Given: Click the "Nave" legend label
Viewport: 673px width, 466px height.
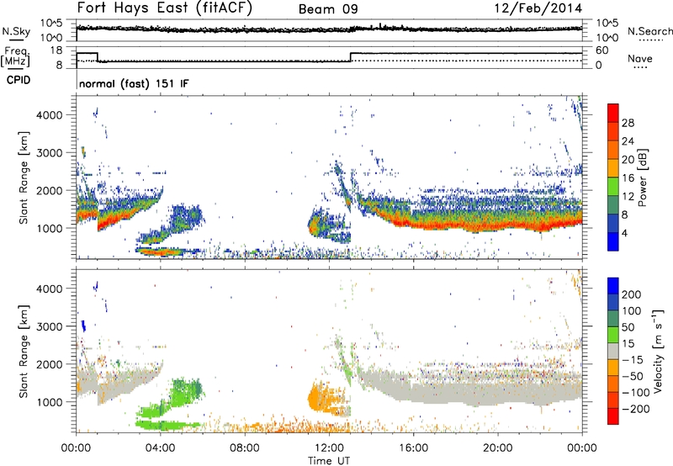Looking at the screenshot, I should point(640,58).
